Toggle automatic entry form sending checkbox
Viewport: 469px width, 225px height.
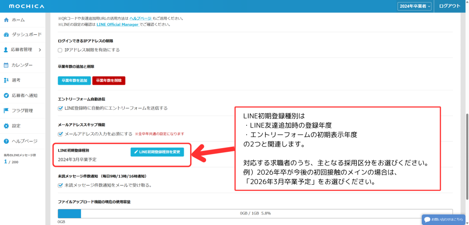60,108
